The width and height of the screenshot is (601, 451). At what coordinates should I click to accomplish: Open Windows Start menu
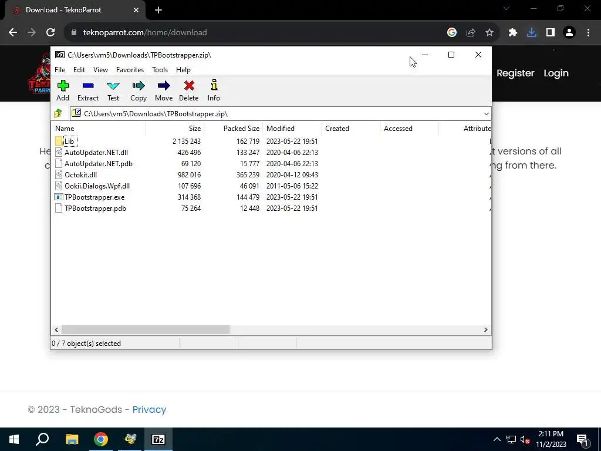tap(14, 439)
